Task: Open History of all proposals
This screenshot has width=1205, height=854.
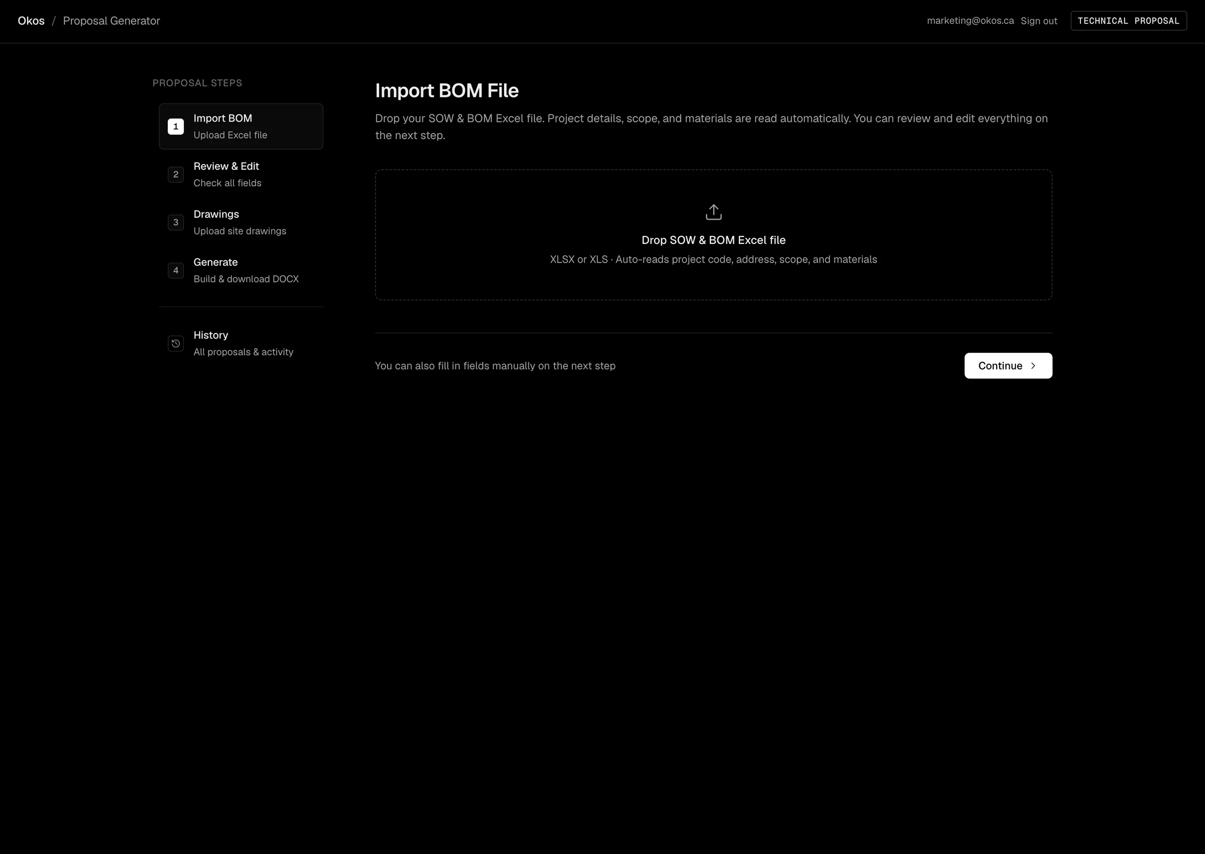Action: coord(241,343)
